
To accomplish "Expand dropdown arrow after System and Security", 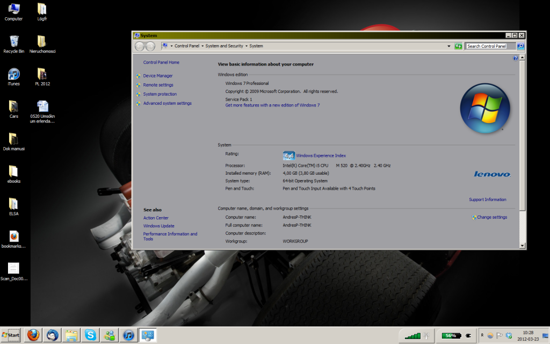I will pos(246,46).
